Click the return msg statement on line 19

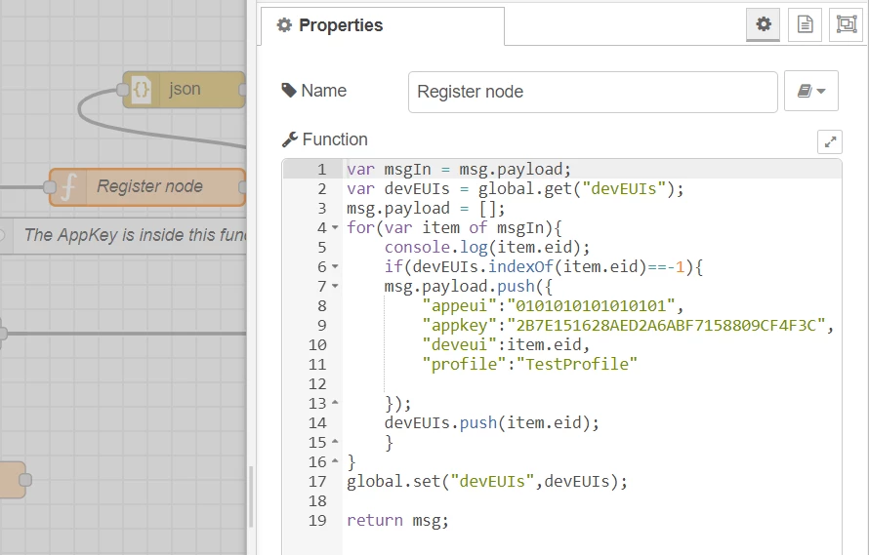tap(397, 520)
